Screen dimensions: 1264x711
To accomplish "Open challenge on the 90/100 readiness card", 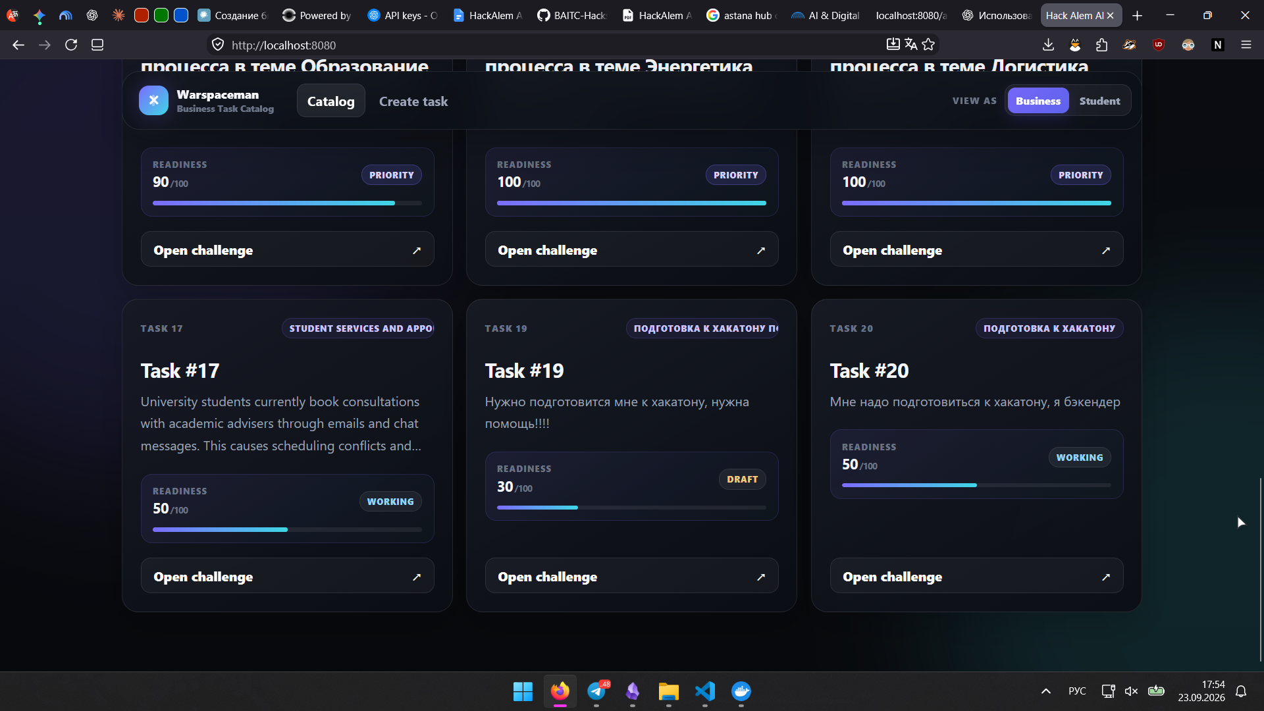I will click(x=288, y=250).
